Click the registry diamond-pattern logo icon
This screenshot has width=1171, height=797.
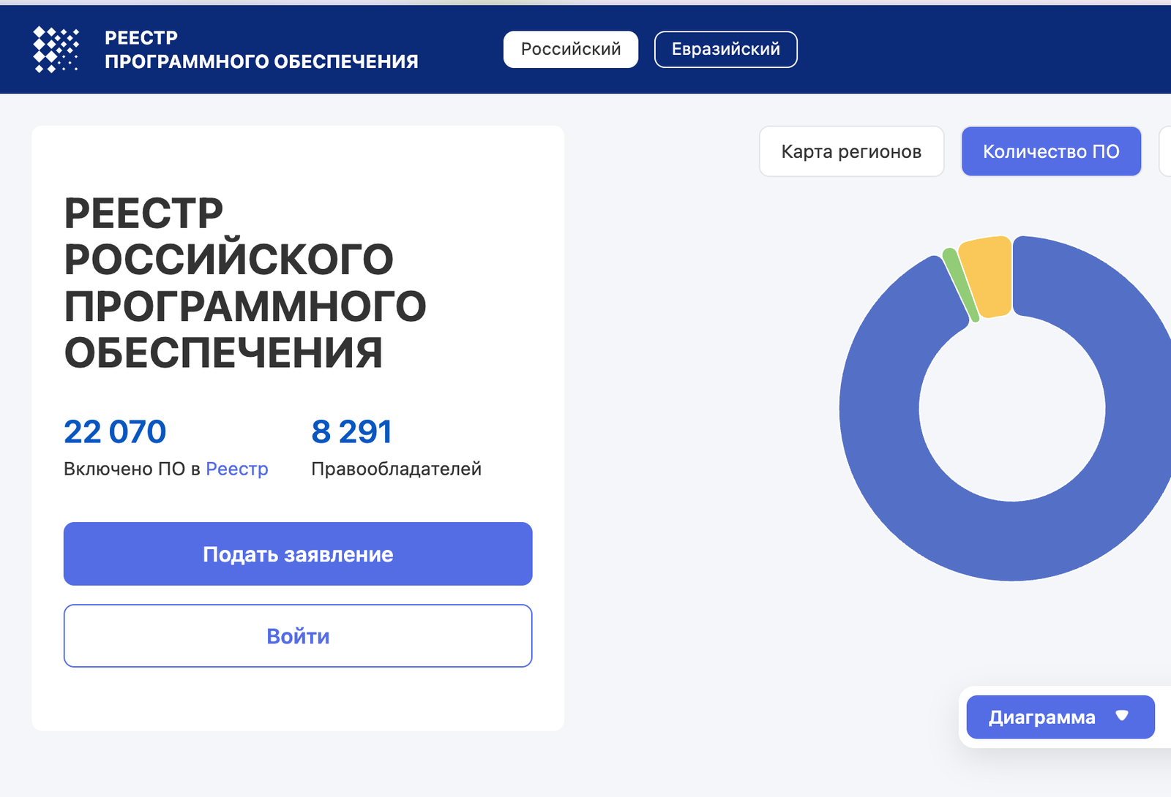(56, 50)
